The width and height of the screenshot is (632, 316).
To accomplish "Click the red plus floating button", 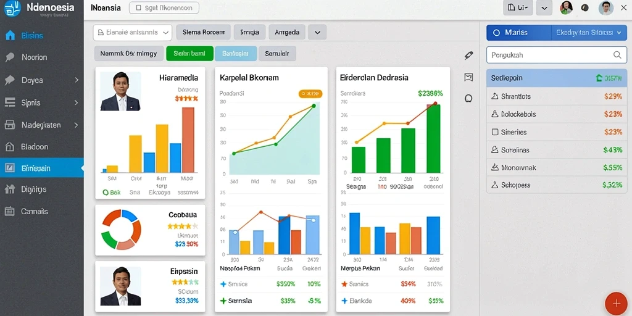I will pyautogui.click(x=616, y=303).
